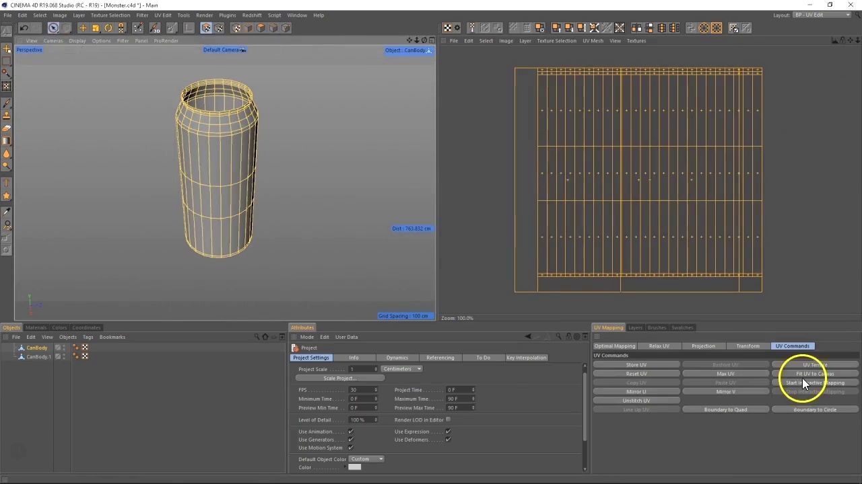Screen dimensions: 862x484
Task: Click the UVW tag on CanBody
Action: pyautogui.click(x=85, y=348)
